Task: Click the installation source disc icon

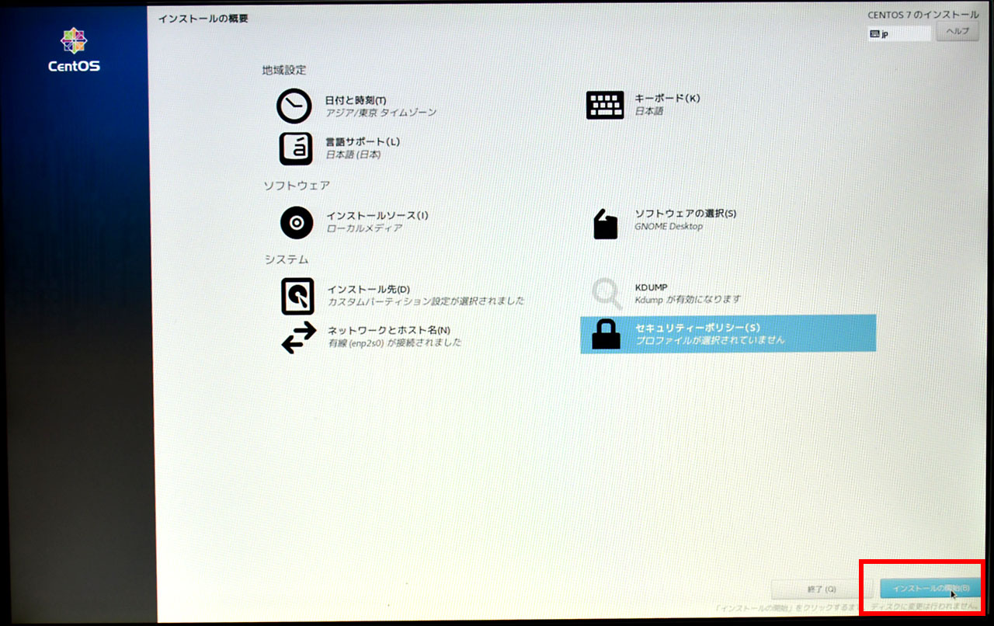Action: (296, 223)
